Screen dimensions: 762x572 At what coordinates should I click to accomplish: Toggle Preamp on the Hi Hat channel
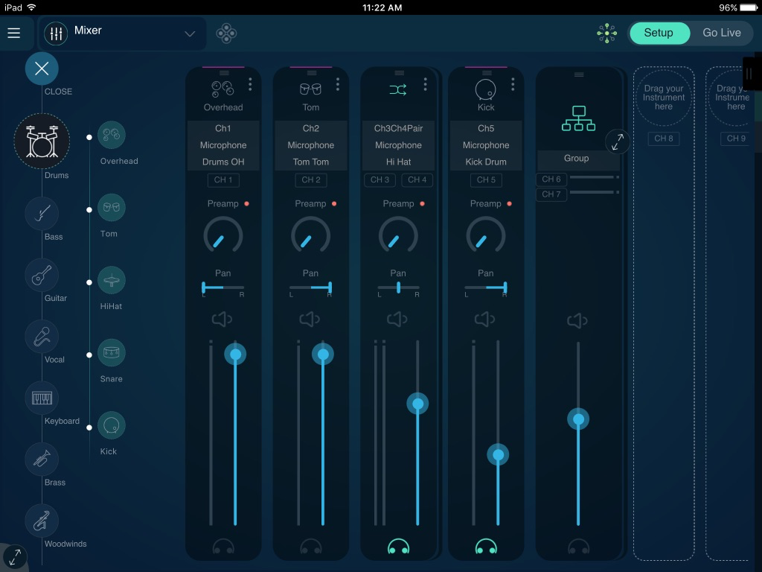423,204
